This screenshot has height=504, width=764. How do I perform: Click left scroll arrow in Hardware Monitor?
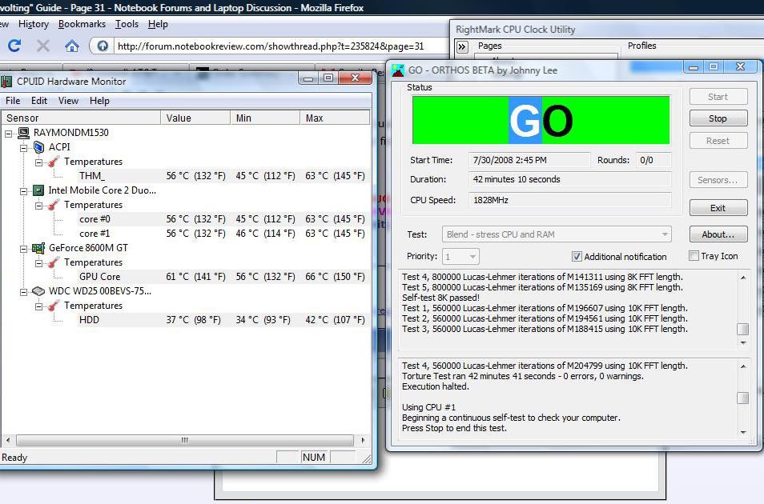coord(8,440)
